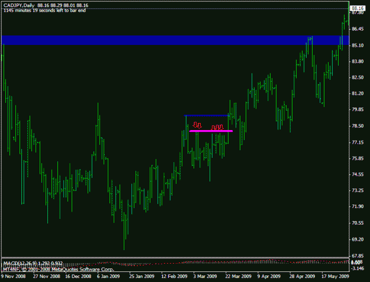Click the '6 Jan 2009' date label
The height and width of the screenshot is (282, 370).
108,276
